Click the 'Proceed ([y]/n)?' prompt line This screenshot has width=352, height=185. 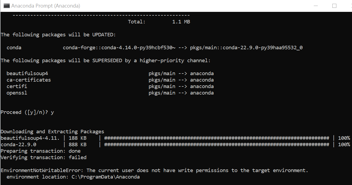[x=27, y=112]
